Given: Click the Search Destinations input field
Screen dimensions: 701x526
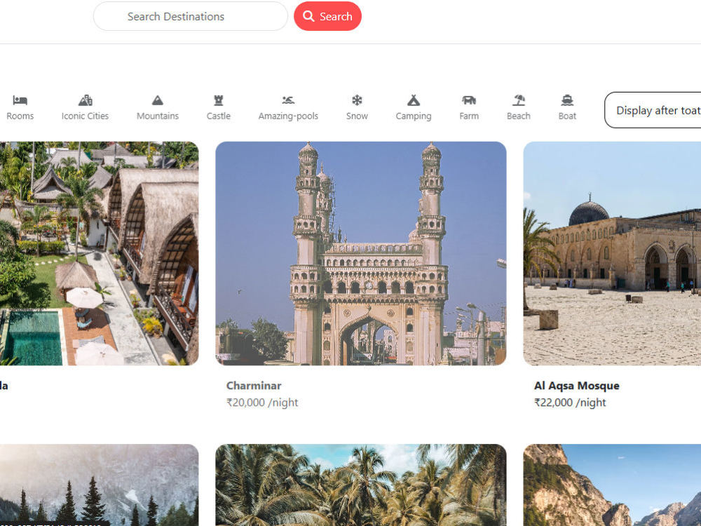Looking at the screenshot, I should tap(191, 16).
